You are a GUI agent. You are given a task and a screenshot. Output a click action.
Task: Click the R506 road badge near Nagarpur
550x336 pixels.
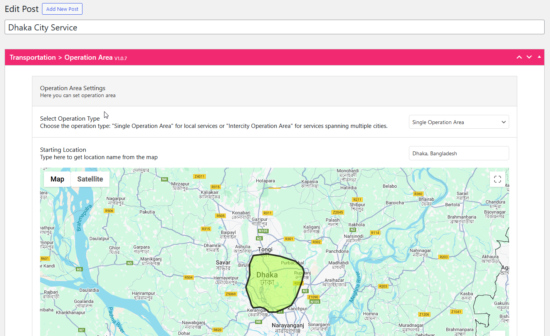coord(109,211)
